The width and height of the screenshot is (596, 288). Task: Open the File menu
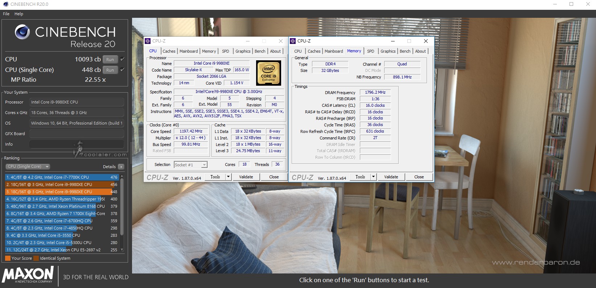pyautogui.click(x=6, y=14)
